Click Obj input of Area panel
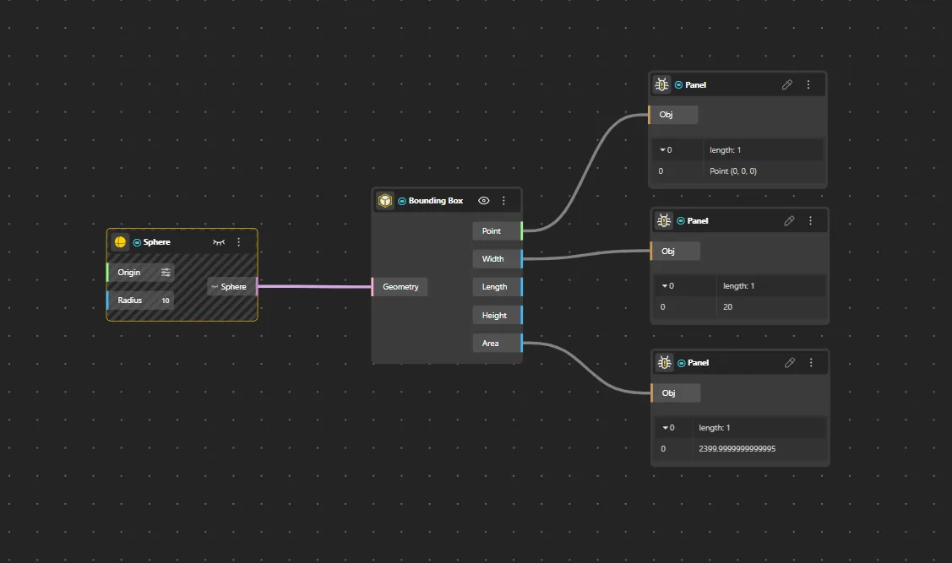Screen dimensions: 952x563 [x=676, y=392]
